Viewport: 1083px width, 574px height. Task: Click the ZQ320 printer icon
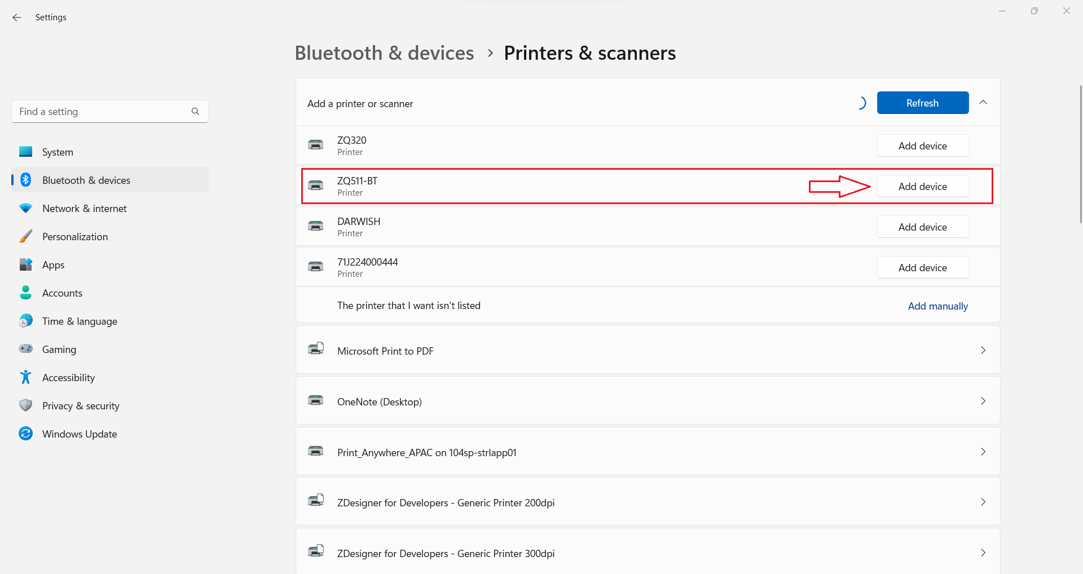pos(316,145)
